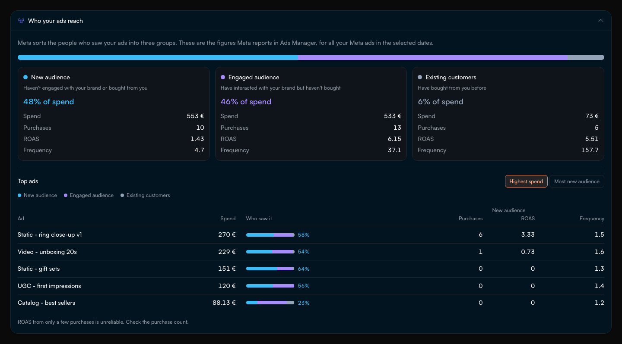Click the Spend column header
The height and width of the screenshot is (344, 622).
(x=228, y=219)
